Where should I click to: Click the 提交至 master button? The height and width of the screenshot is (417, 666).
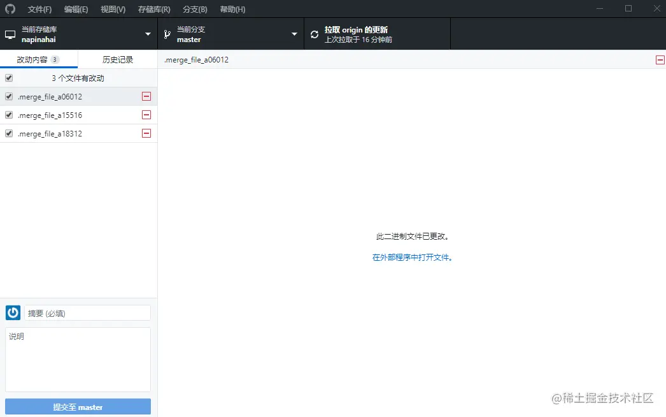tap(78, 407)
